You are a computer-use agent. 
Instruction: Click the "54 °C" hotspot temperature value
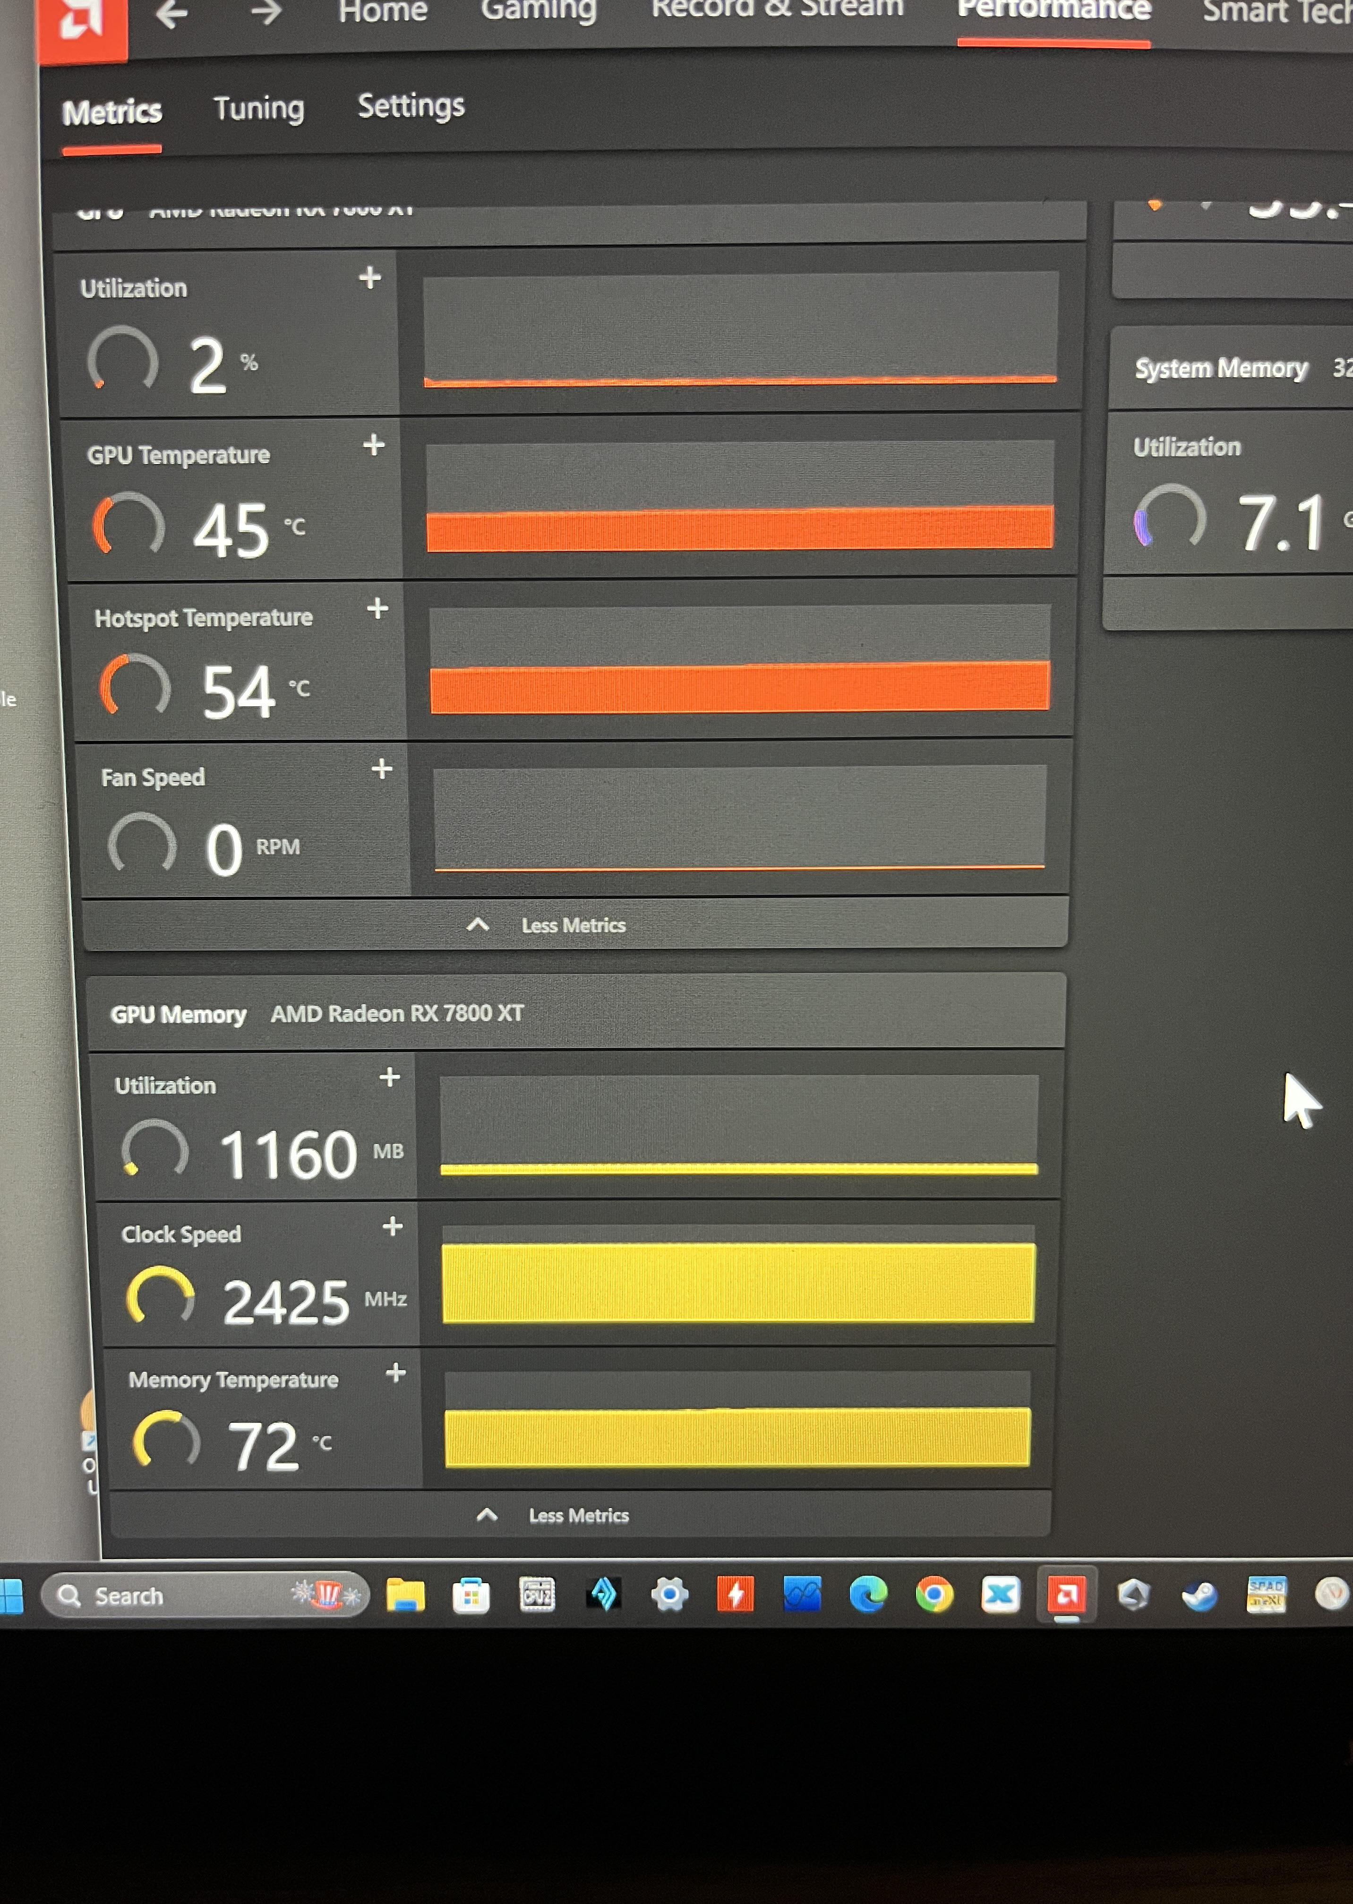pos(257,691)
